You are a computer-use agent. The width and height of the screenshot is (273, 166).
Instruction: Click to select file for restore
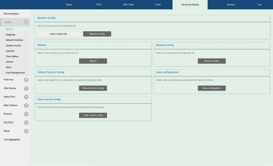point(58,34)
